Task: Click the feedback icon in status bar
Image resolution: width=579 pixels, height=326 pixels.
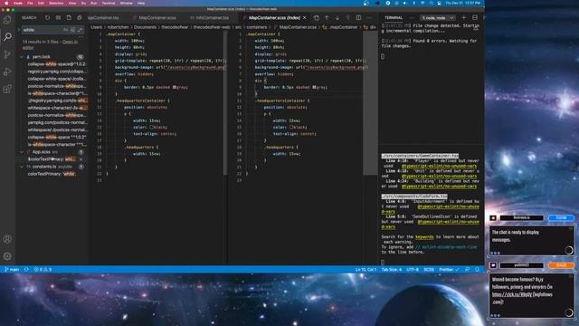Action: (x=467, y=270)
